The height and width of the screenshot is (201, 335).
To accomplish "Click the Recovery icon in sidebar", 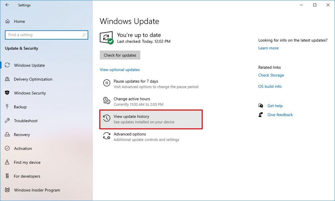I will (x=7, y=134).
